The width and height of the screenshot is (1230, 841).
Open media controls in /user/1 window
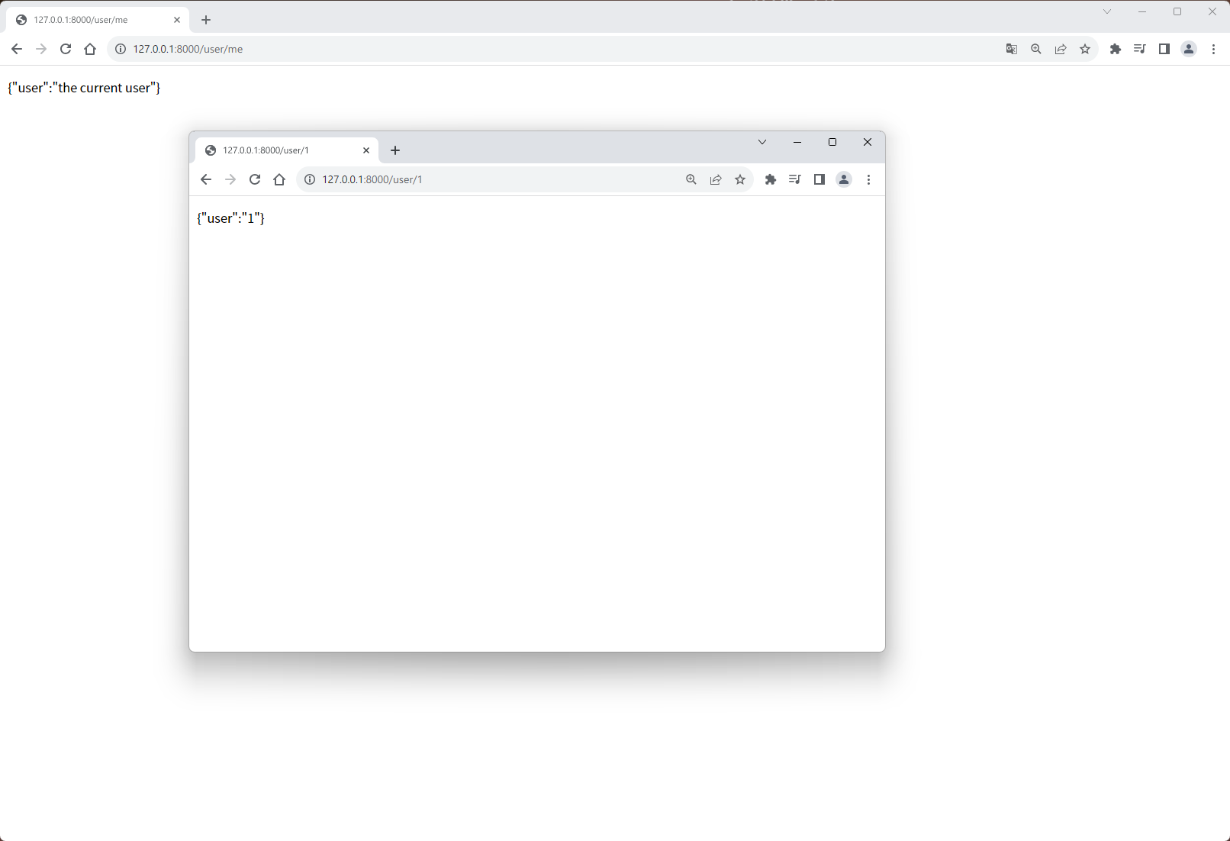point(795,179)
